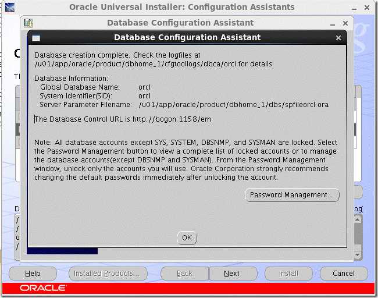Click the Oracle Universal Installer title icon
Image resolution: width=378 pixels, height=298 pixels.
[10, 7]
